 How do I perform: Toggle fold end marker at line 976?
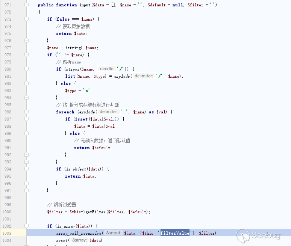(27, 40)
